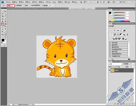The width and height of the screenshot is (136, 106).
Task: Select the Blur tool
Action: (x=3, y=26)
